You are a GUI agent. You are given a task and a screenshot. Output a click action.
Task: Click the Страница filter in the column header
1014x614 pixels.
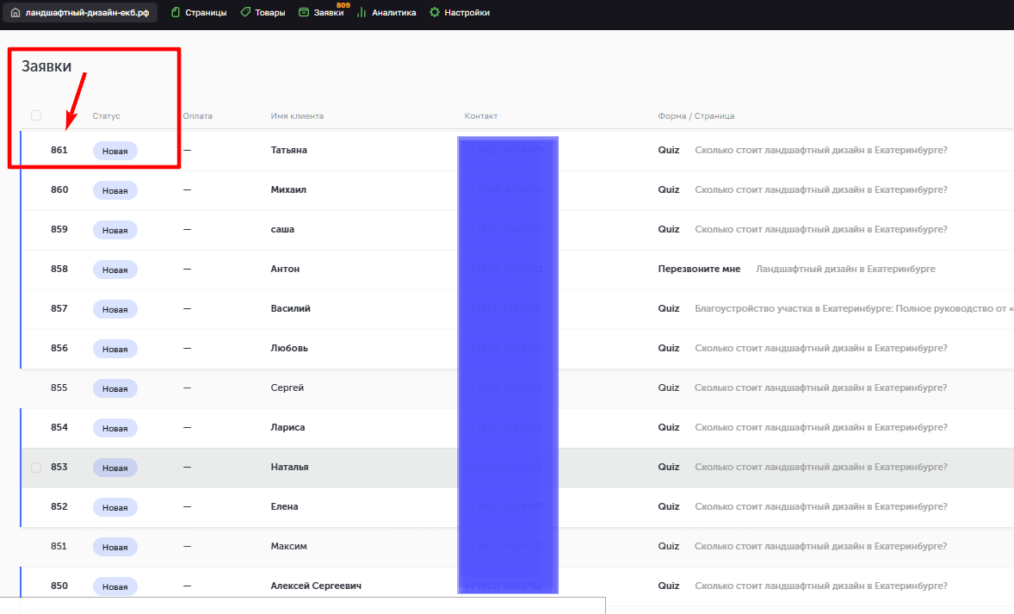(714, 116)
